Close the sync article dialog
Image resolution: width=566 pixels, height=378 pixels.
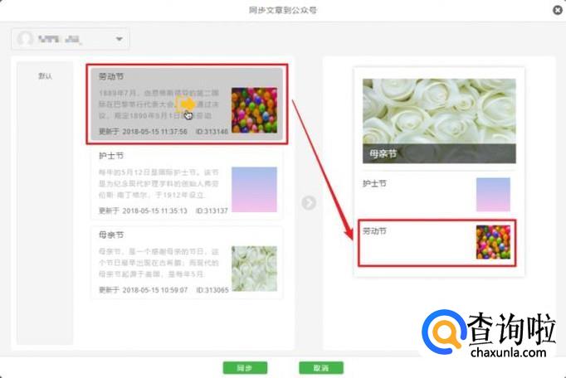(x=558, y=10)
